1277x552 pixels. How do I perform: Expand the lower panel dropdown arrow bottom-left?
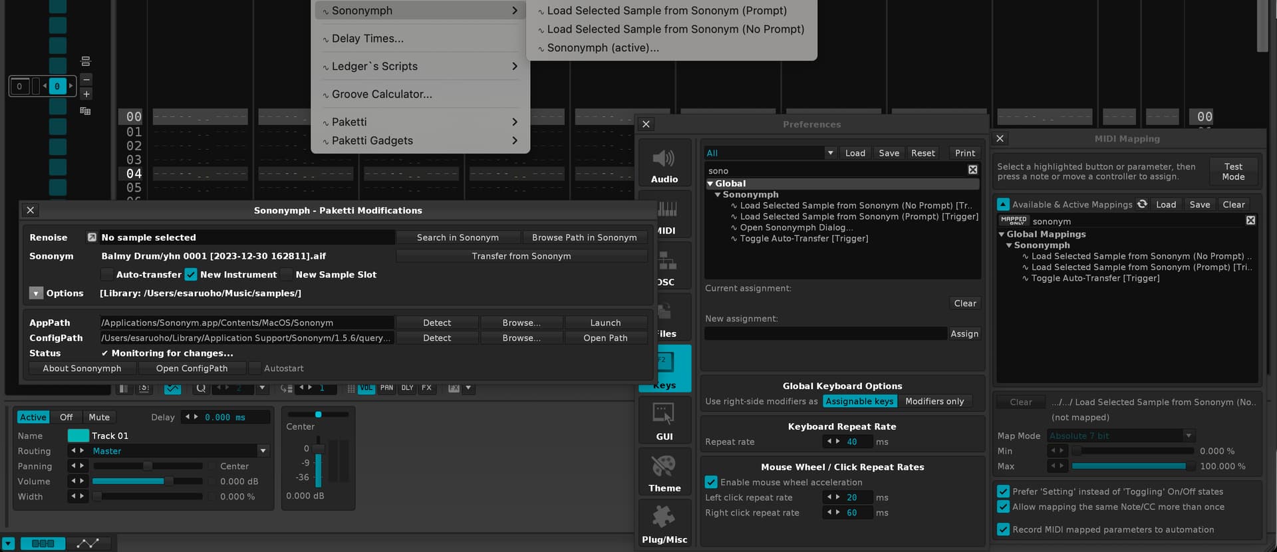point(8,543)
